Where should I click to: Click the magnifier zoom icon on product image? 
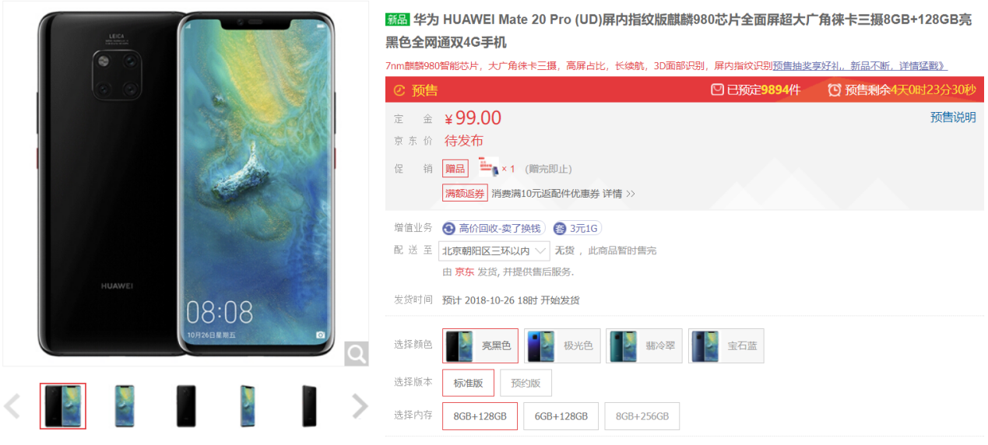click(357, 354)
